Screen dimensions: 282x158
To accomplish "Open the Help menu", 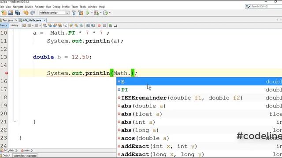I will click(x=102, y=7).
